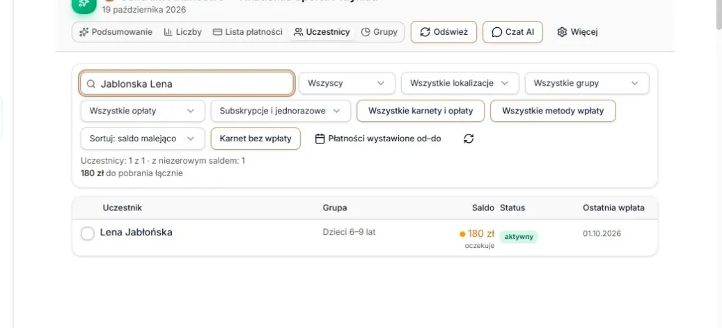The width and height of the screenshot is (722, 328).
Task: Click the aktywny status badge
Action: 519,237
